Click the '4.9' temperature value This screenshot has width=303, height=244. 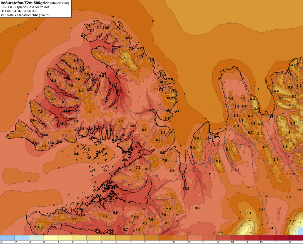coord(293,123)
